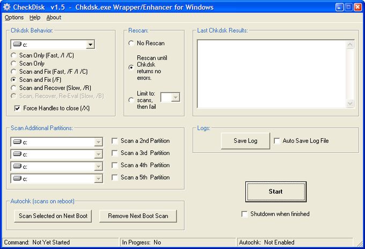This screenshot has height=249, width=365.
Task: Click the results scrollbar up arrow
Action: [x=350, y=45]
